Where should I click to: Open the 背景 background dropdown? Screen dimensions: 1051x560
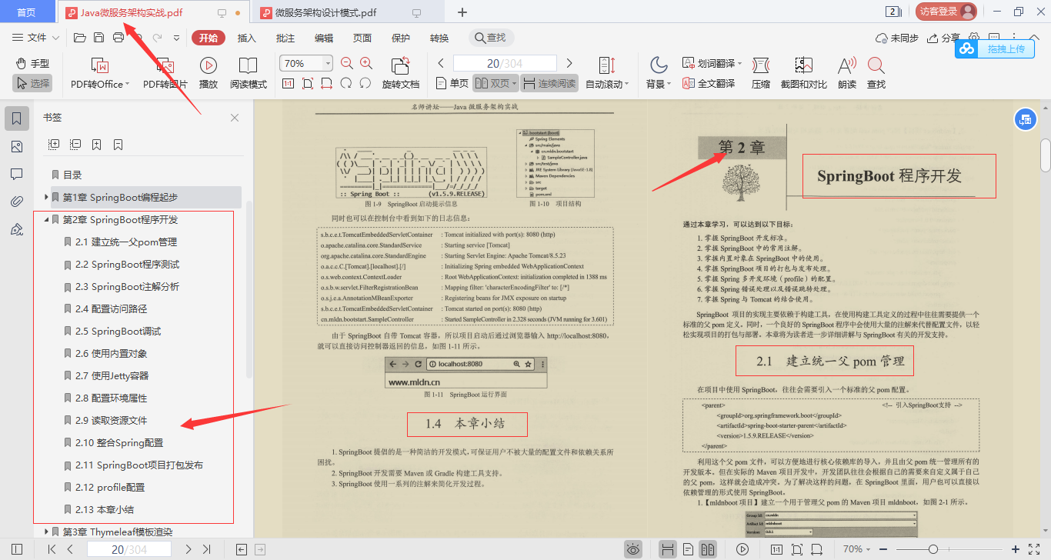click(x=658, y=74)
